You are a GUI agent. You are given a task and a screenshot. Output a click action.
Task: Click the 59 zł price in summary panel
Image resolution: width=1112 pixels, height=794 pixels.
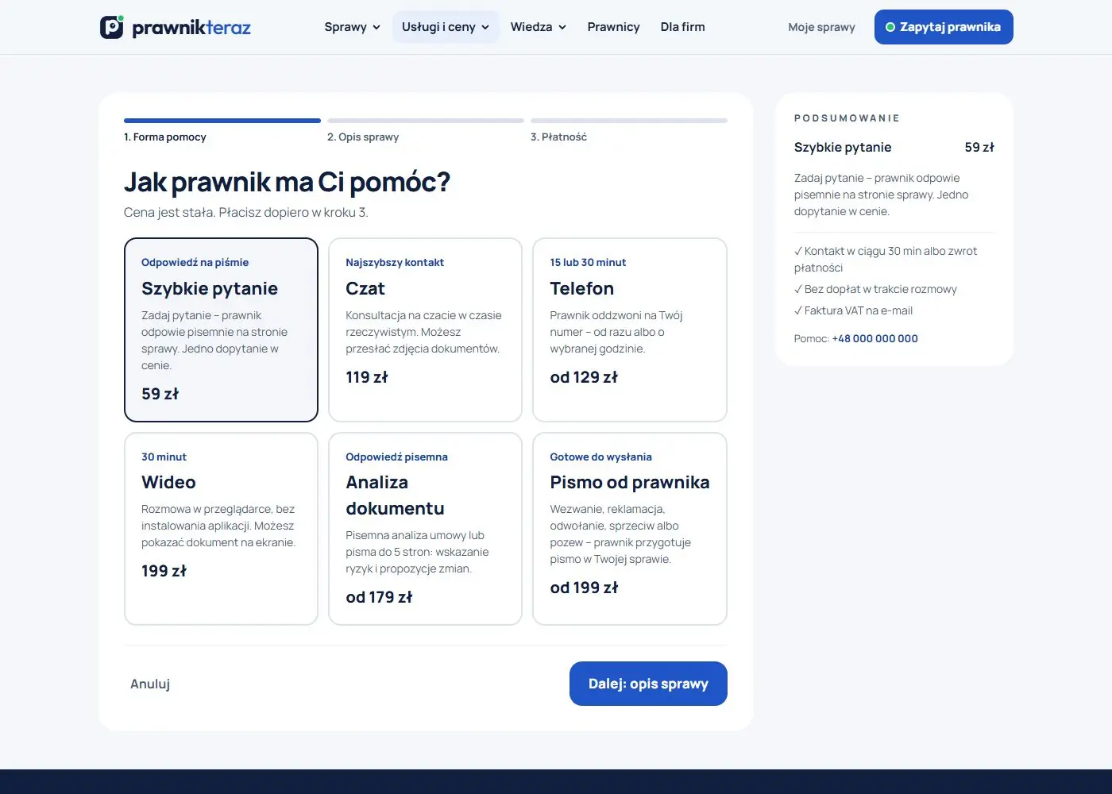point(979,147)
